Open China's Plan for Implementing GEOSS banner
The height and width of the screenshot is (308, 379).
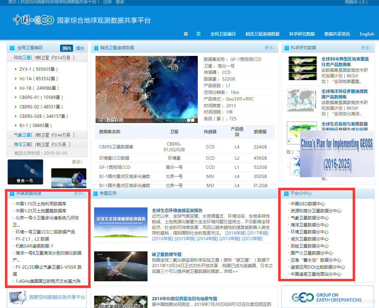tap(337, 154)
